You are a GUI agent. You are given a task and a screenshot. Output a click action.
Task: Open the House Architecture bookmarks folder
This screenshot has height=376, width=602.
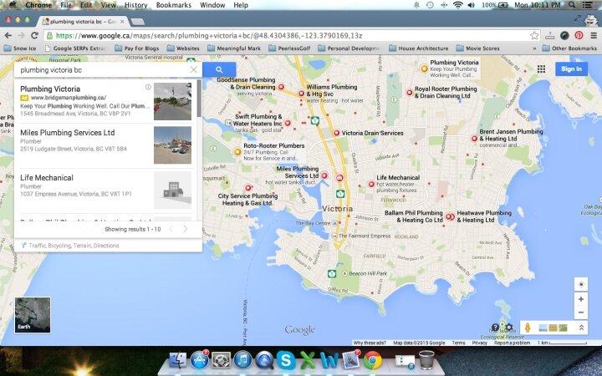tap(419, 48)
